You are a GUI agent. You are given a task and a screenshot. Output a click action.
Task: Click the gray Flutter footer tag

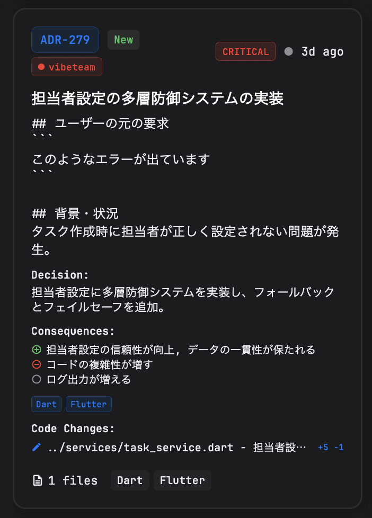point(182,481)
